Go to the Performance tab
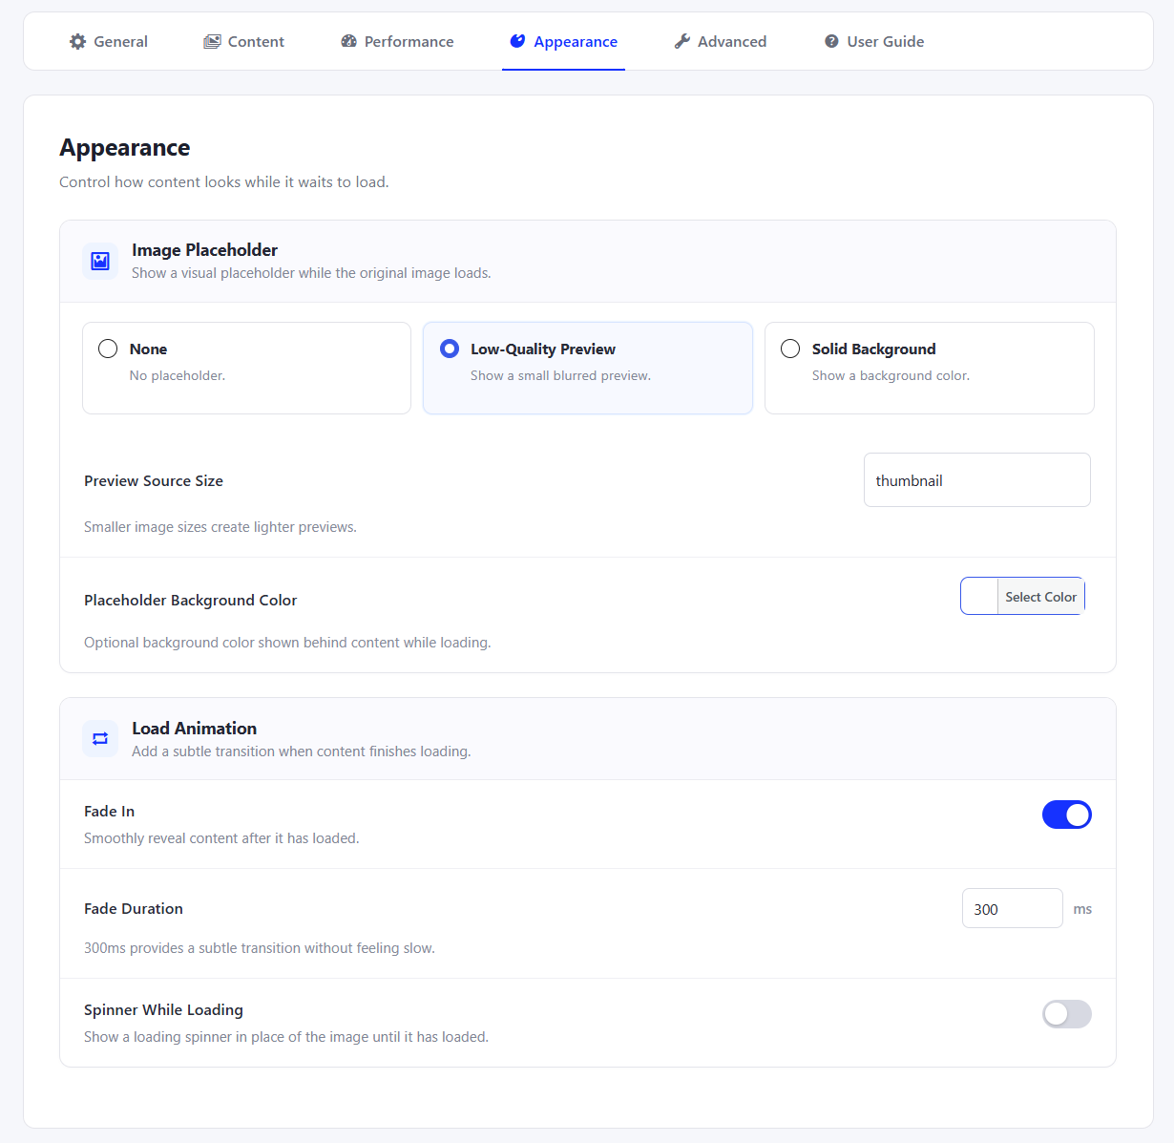This screenshot has width=1174, height=1143. [397, 41]
